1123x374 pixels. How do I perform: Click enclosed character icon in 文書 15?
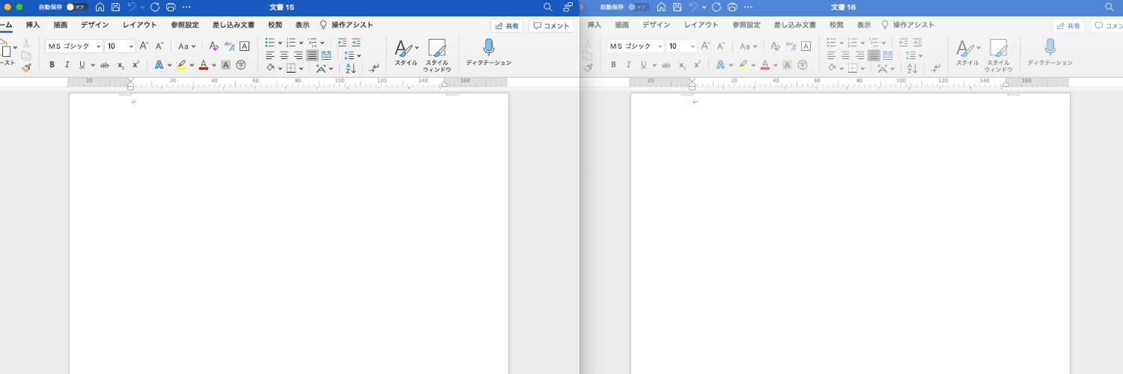[x=241, y=65]
